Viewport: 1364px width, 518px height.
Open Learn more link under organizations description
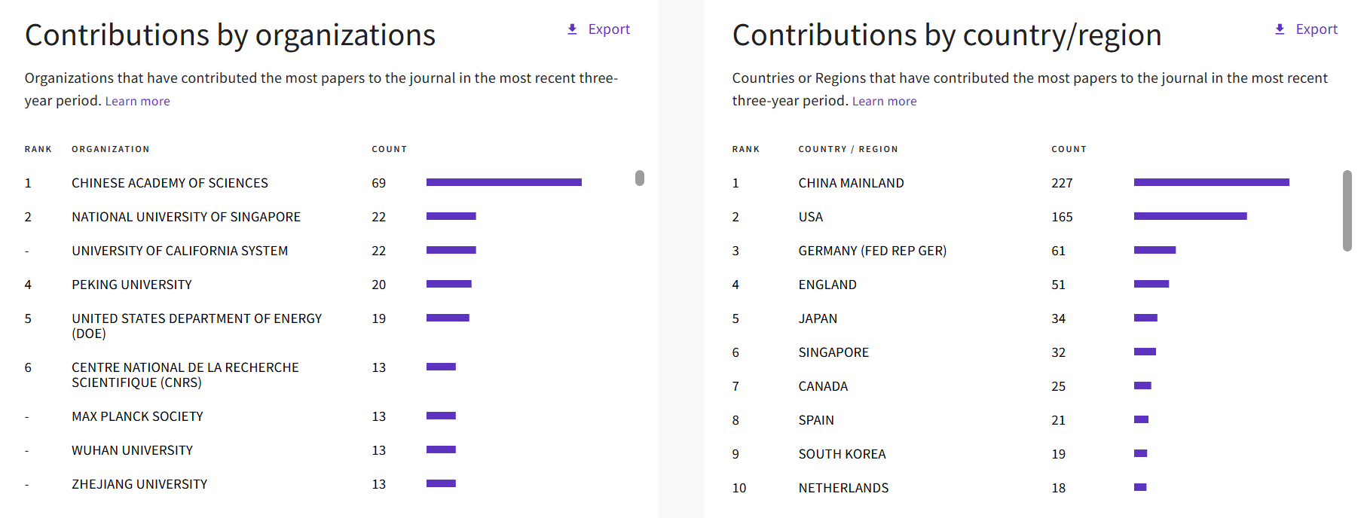pos(137,101)
